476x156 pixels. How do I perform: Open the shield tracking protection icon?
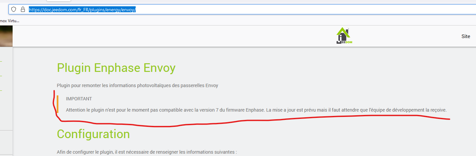click(14, 9)
